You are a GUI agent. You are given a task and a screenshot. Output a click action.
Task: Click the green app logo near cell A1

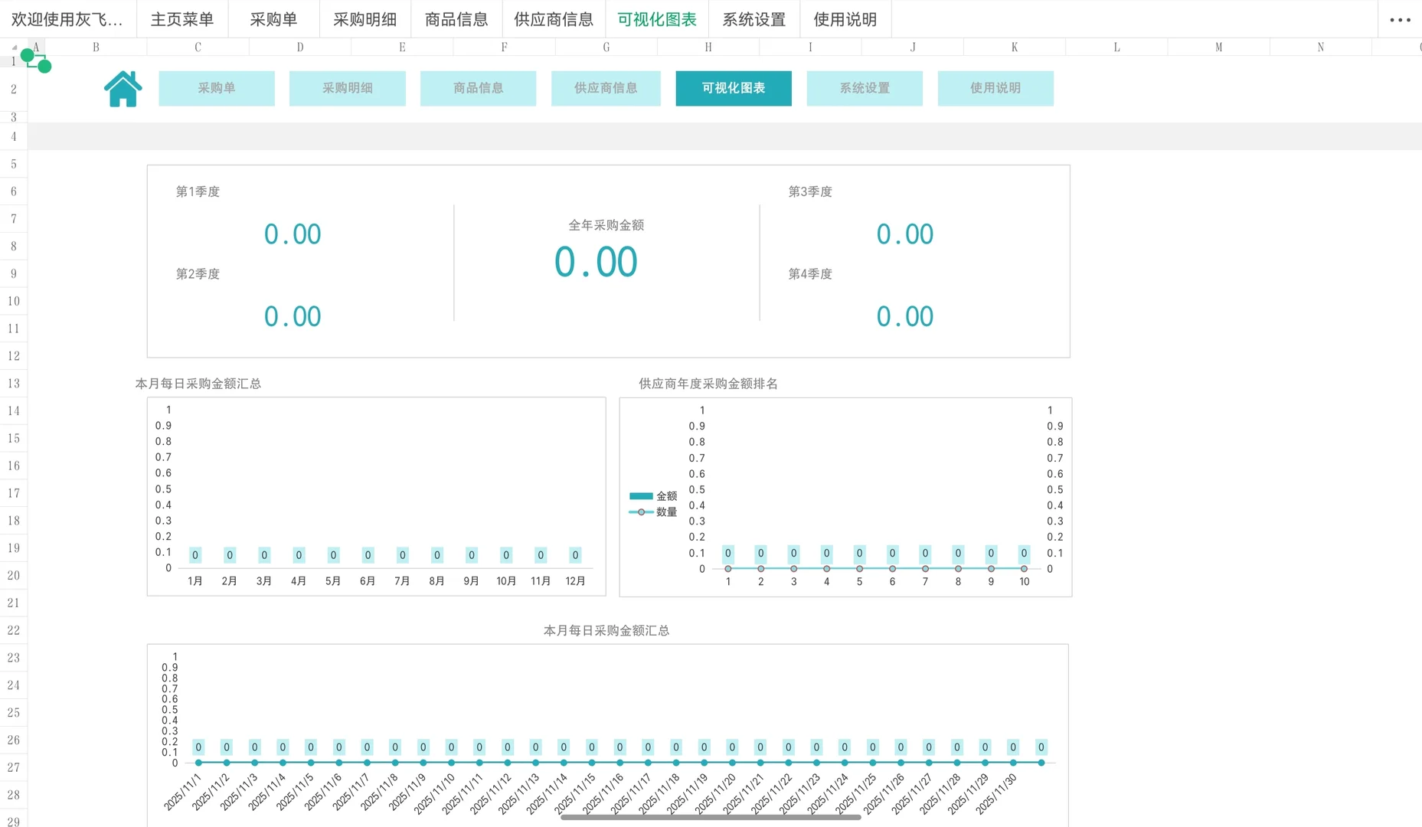point(36,61)
